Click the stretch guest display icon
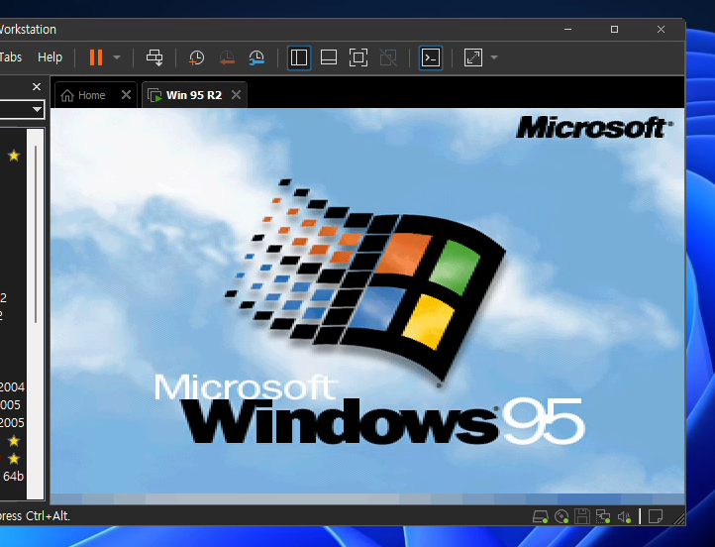Screen dimensions: 715x547 (x=473, y=57)
